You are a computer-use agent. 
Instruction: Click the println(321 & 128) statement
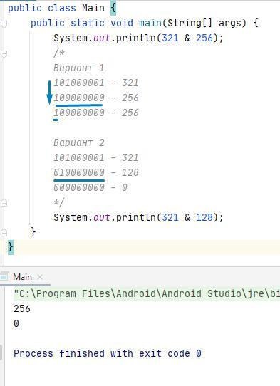138,217
